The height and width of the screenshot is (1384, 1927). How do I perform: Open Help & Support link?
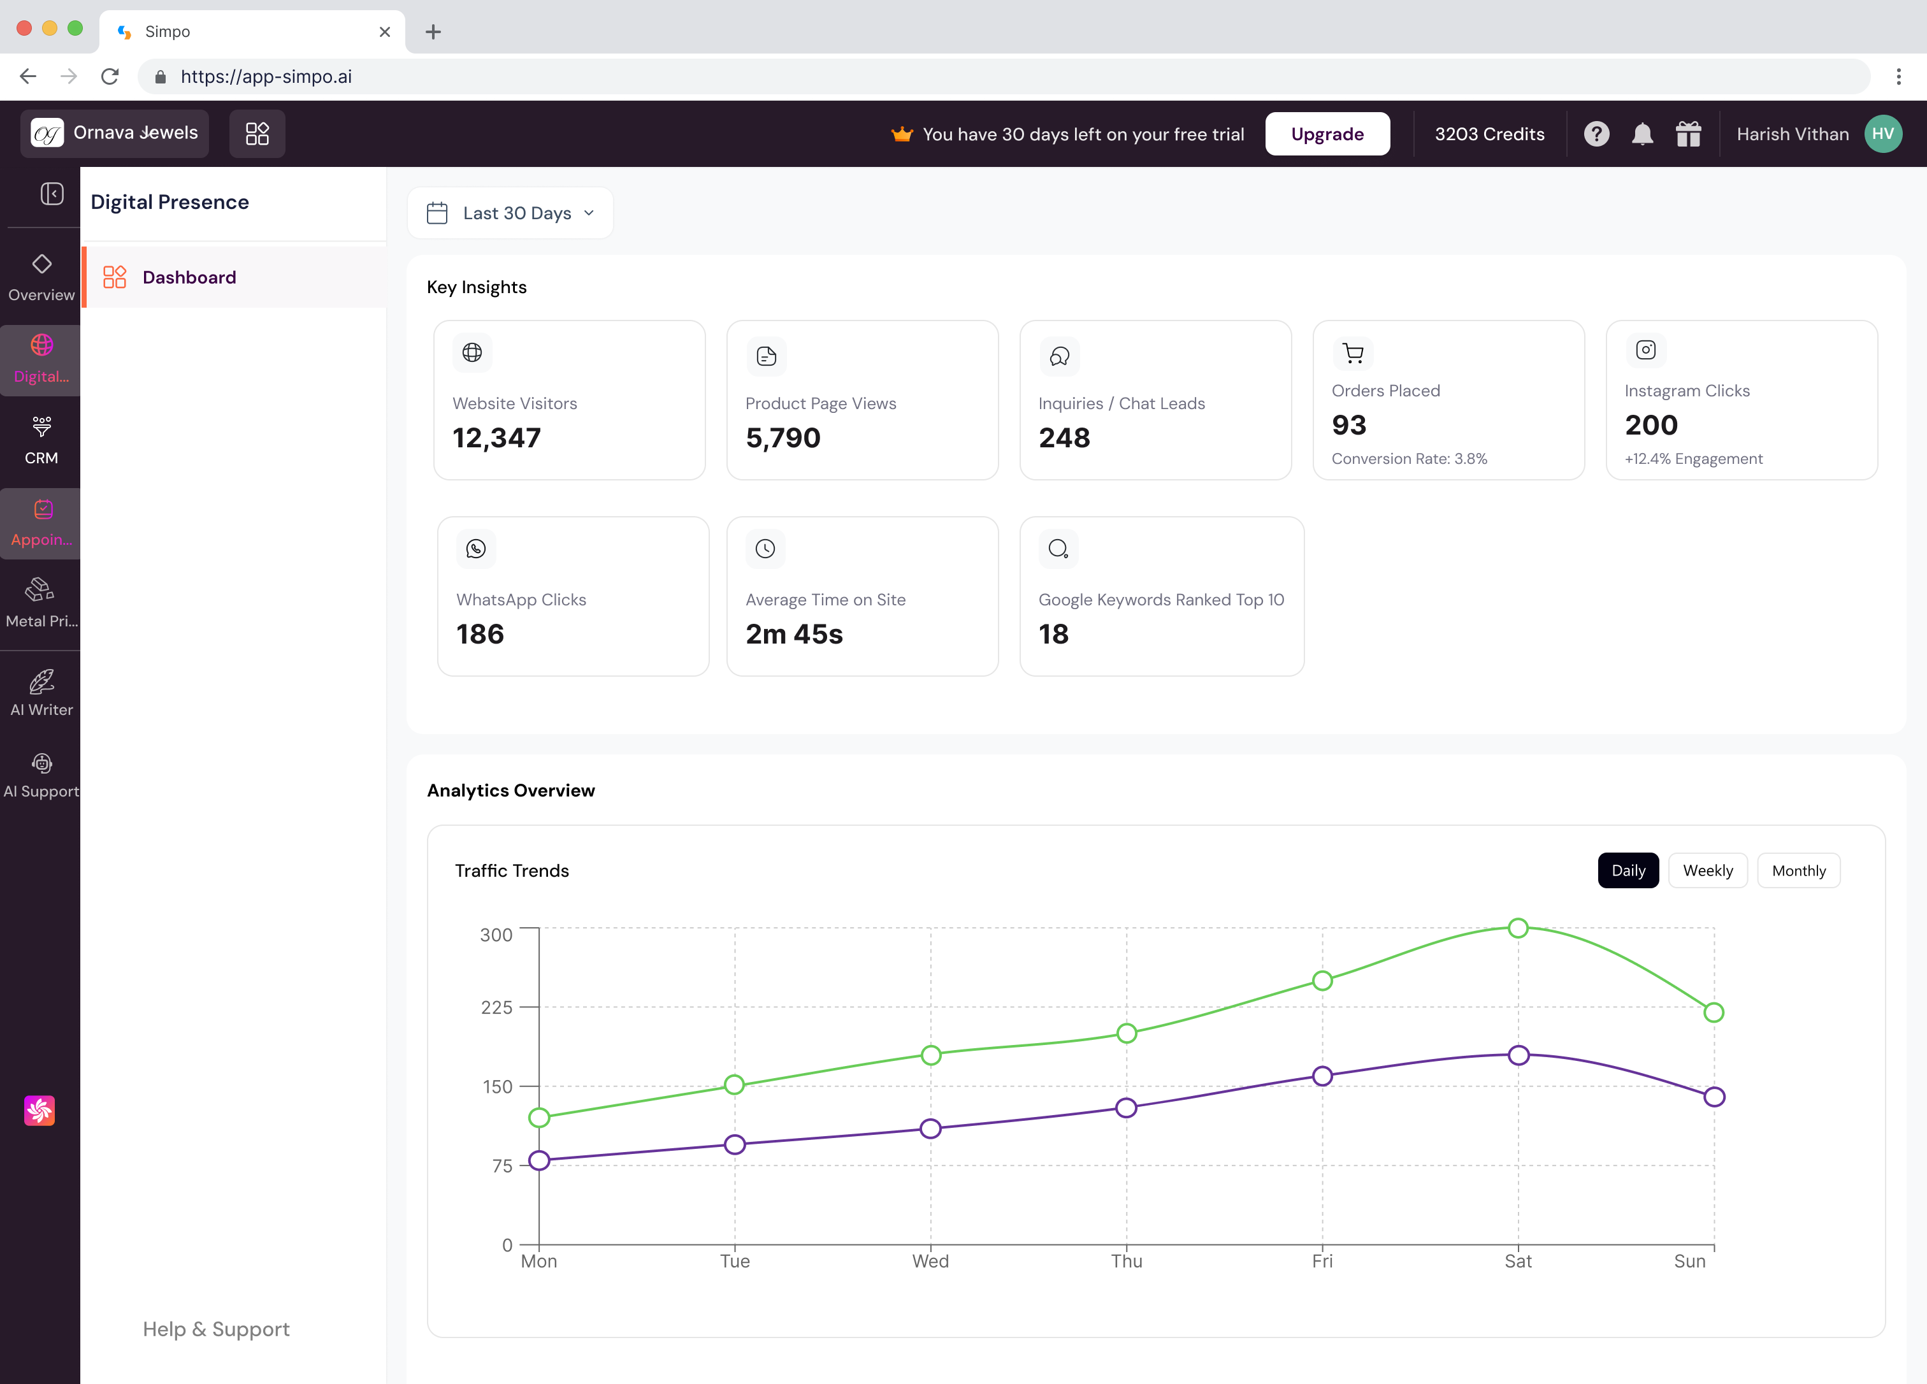coord(216,1328)
